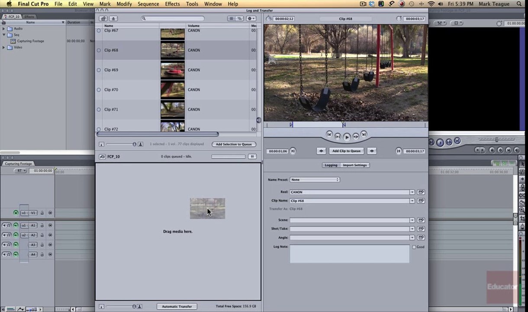Click the Angle auto-increment slate icon
Image resolution: width=528 pixels, height=312 pixels.
pos(421,237)
